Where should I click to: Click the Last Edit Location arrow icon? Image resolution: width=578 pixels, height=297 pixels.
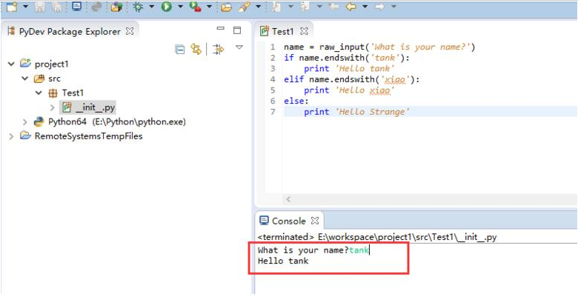(x=333, y=7)
